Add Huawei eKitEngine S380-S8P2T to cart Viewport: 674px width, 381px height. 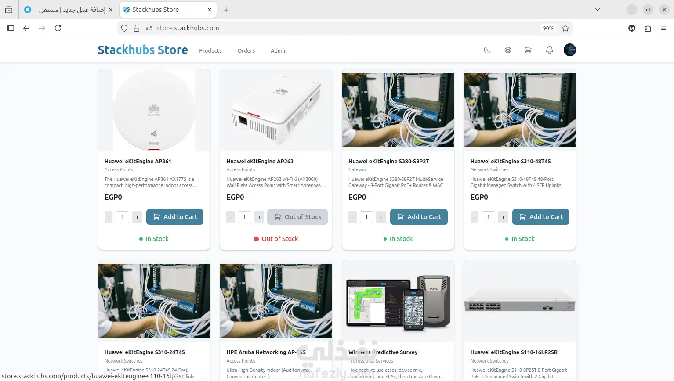419,217
